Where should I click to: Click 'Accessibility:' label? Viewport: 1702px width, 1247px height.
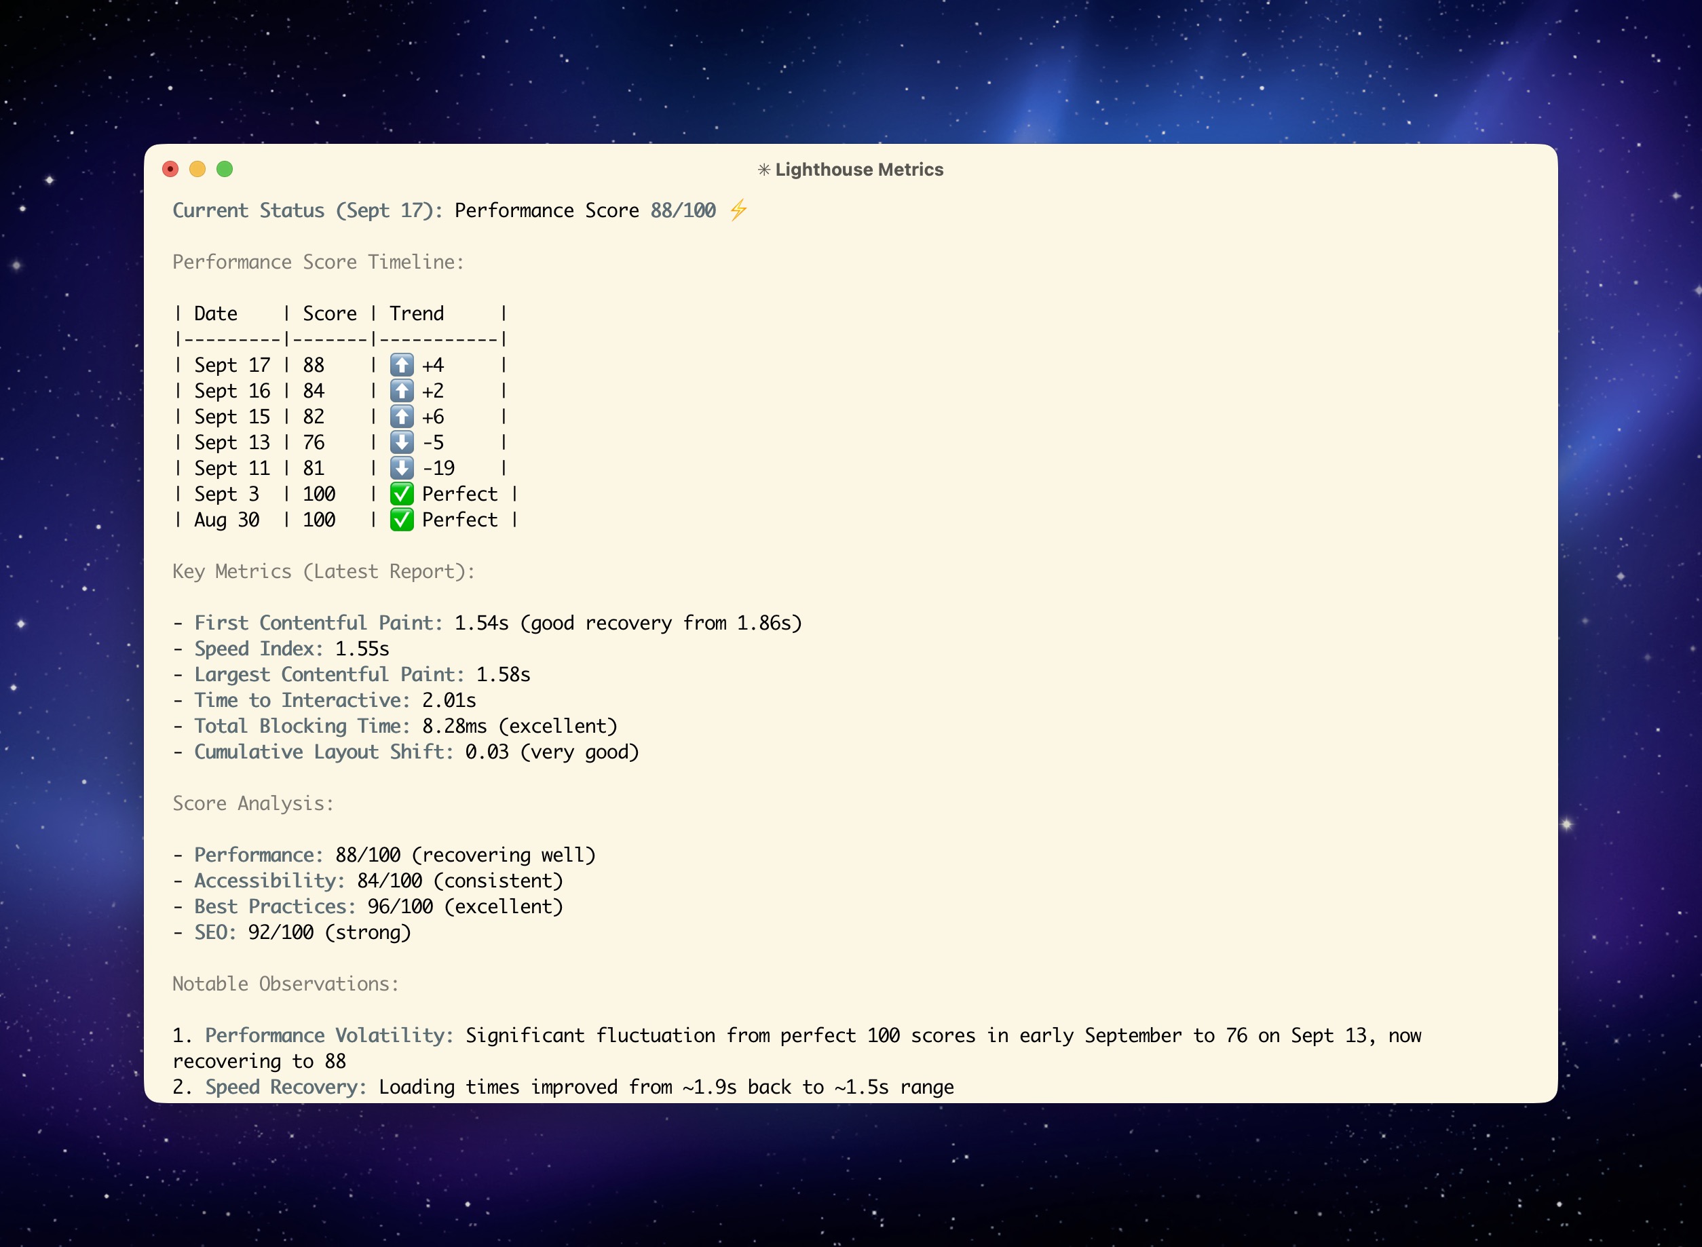270,881
